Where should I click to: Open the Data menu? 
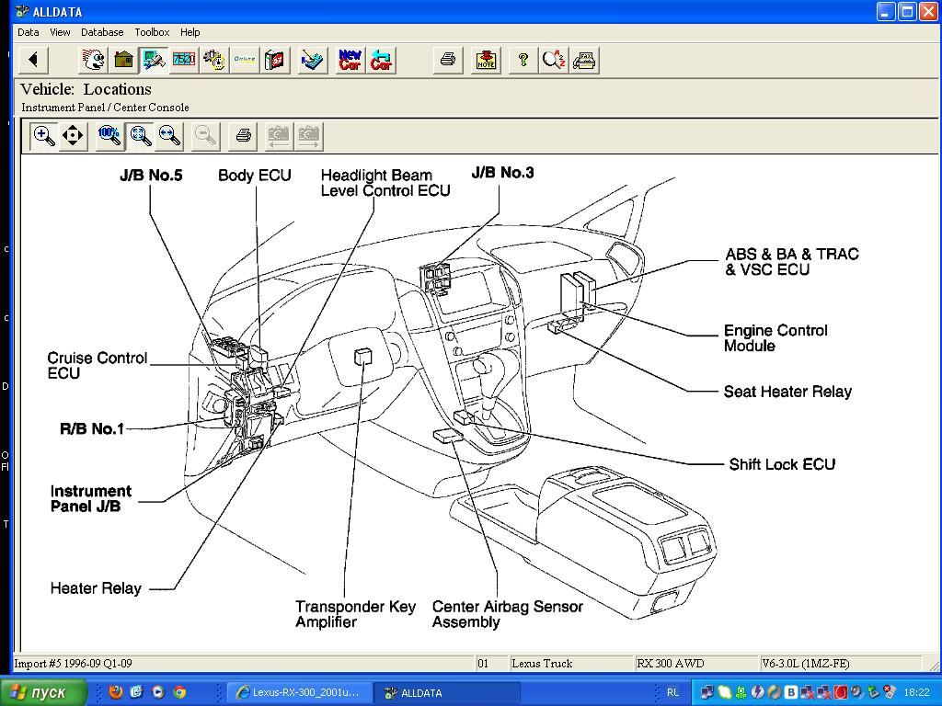(28, 32)
